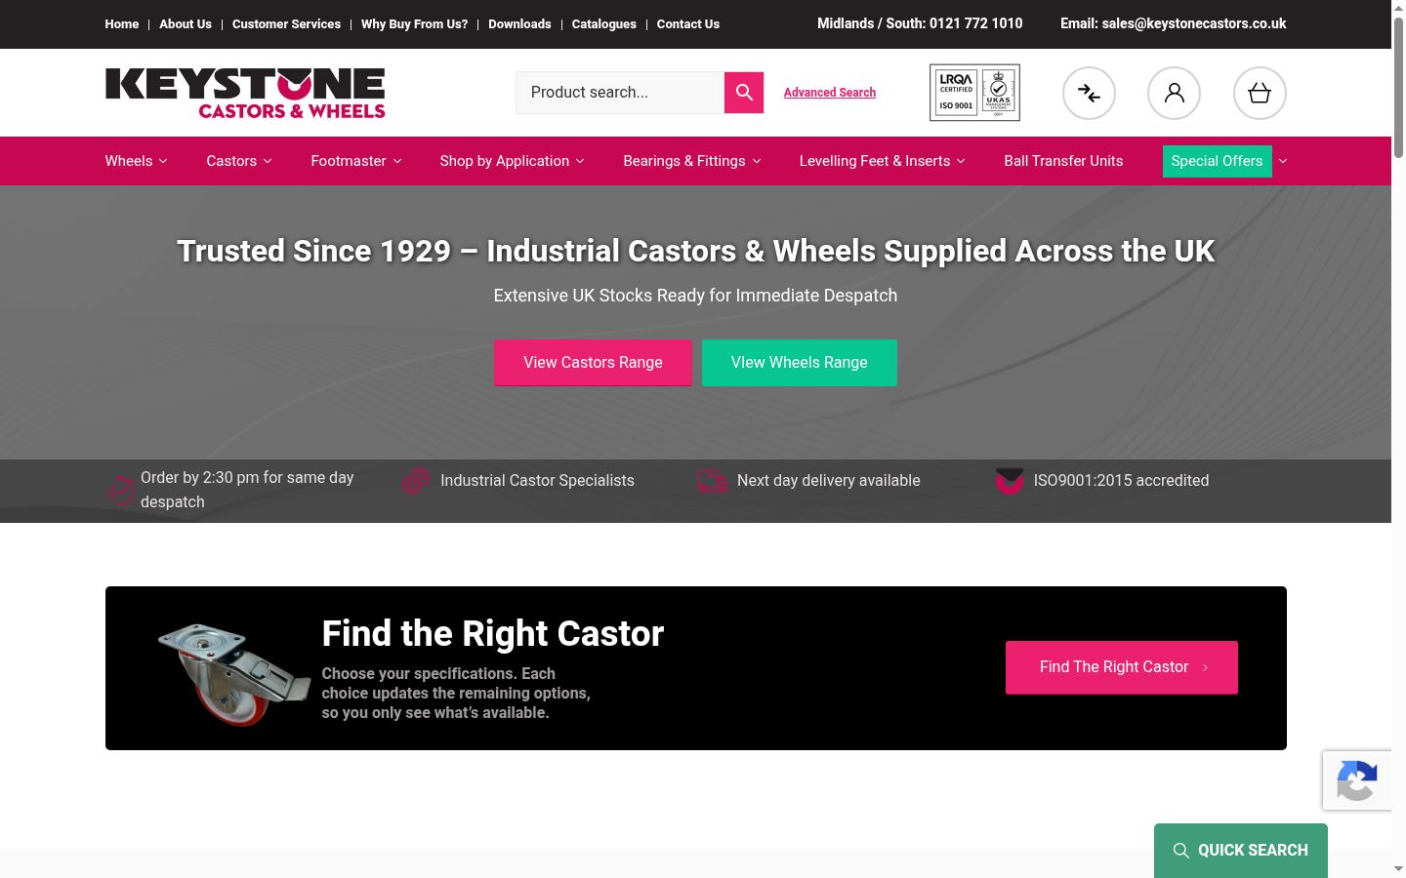Screen dimensions: 1406x878
Task: Click View Castors Range button
Action: pos(593,363)
